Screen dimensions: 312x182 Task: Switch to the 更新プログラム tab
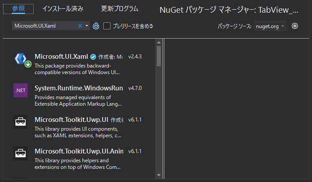[120, 9]
